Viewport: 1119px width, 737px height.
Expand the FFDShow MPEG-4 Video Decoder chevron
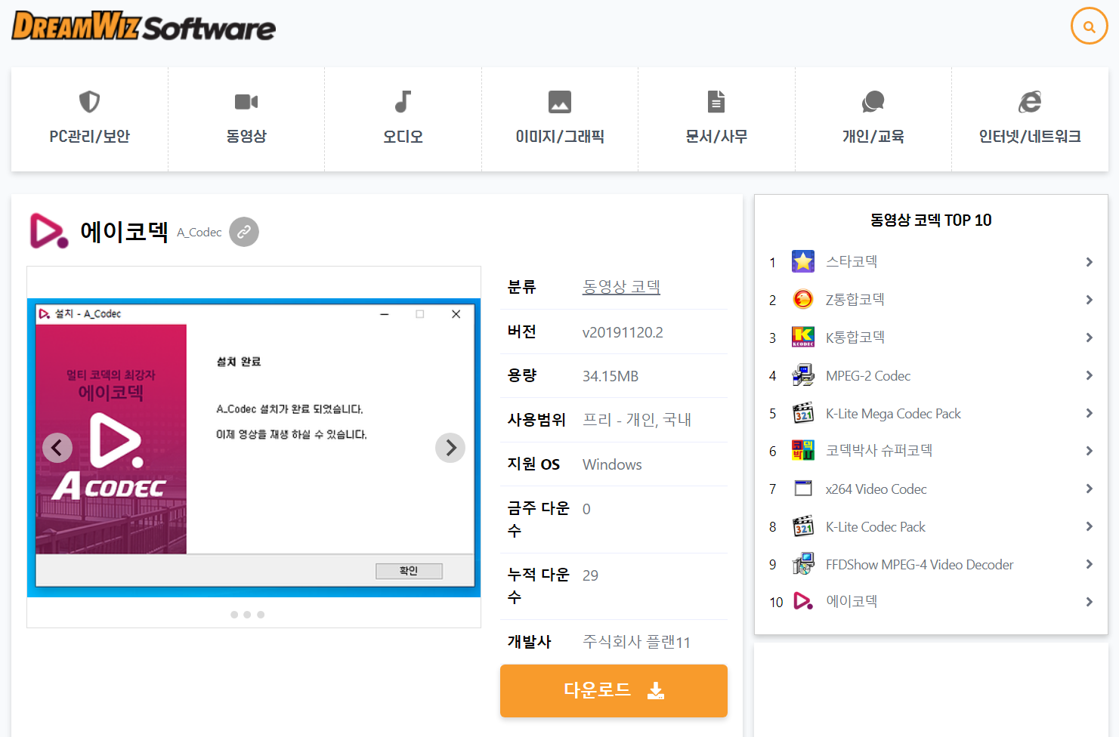(x=1089, y=564)
